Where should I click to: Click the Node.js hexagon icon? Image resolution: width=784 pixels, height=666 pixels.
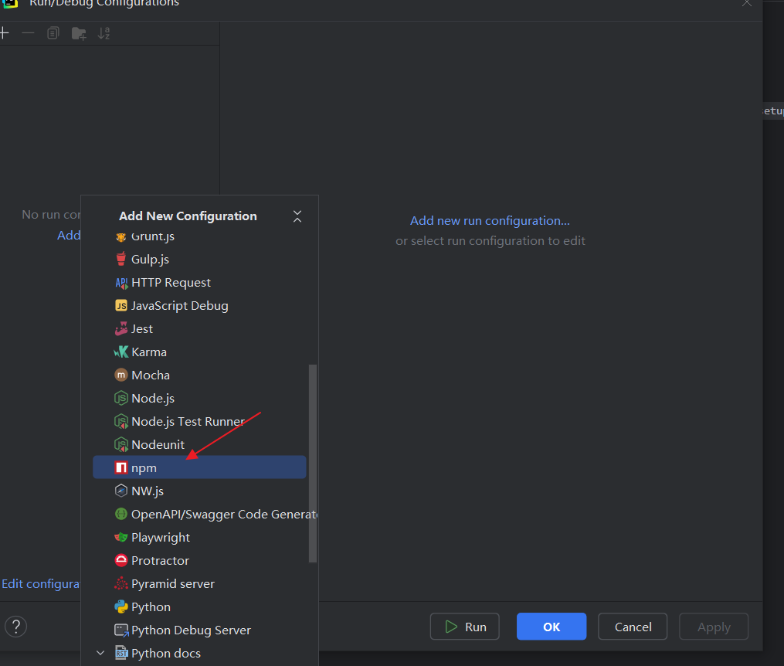point(121,398)
